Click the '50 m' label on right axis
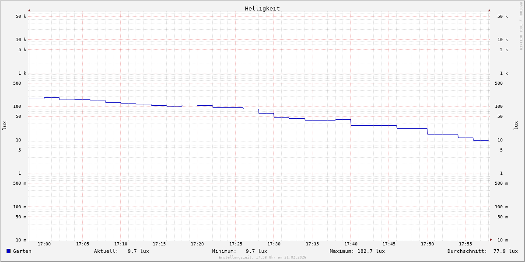Image resolution: width=525 pixels, height=262 pixels. click(503, 217)
